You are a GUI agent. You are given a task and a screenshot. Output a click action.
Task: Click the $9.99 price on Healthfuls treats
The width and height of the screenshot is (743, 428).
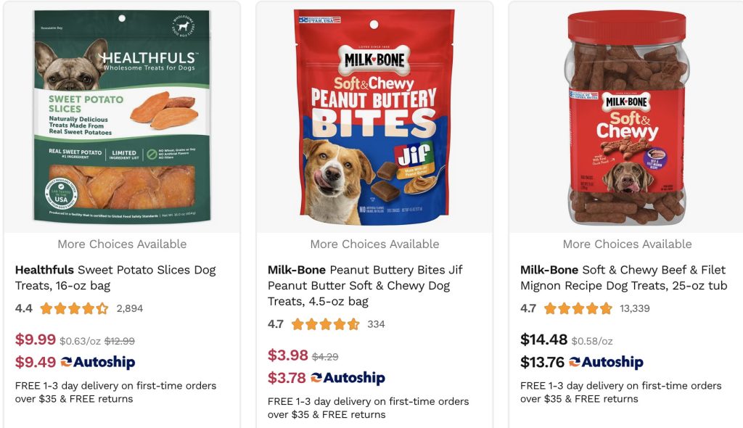click(x=36, y=339)
